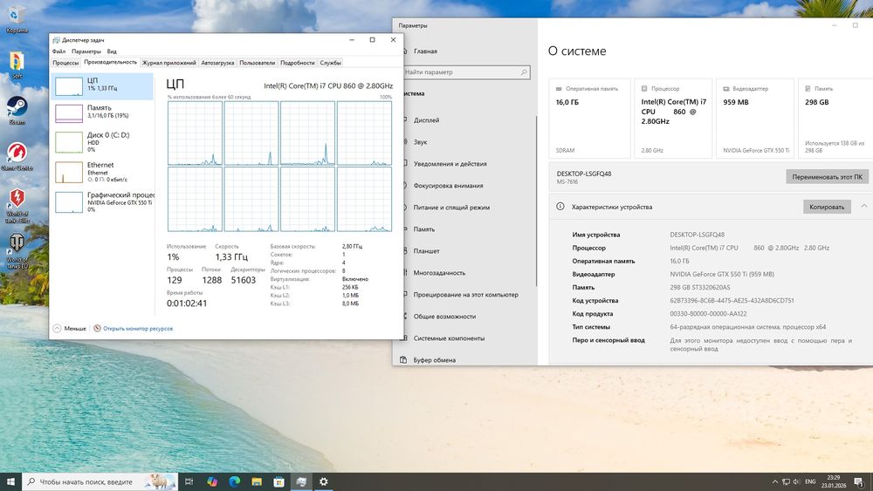Image resolution: width=873 pixels, height=491 pixels.
Task: Collapse Task Manager with Меньше button
Action: 70,329
